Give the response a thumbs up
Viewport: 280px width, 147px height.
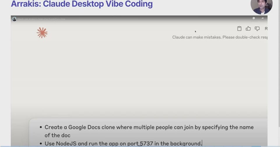[248, 28]
